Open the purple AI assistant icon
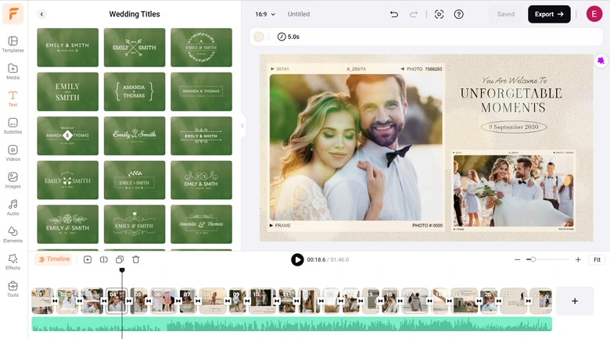 click(601, 61)
